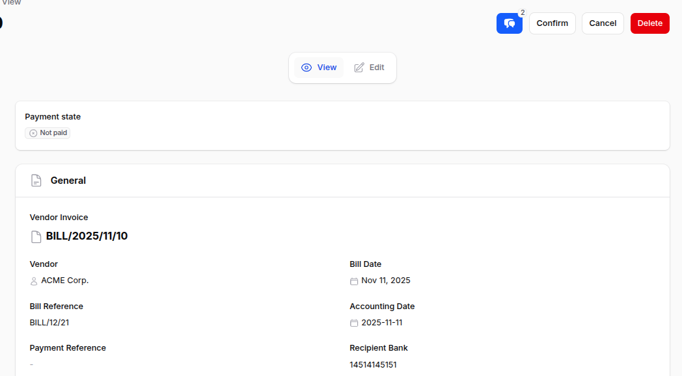Click the General section document icon
This screenshot has height=376, width=682.
[x=36, y=181]
